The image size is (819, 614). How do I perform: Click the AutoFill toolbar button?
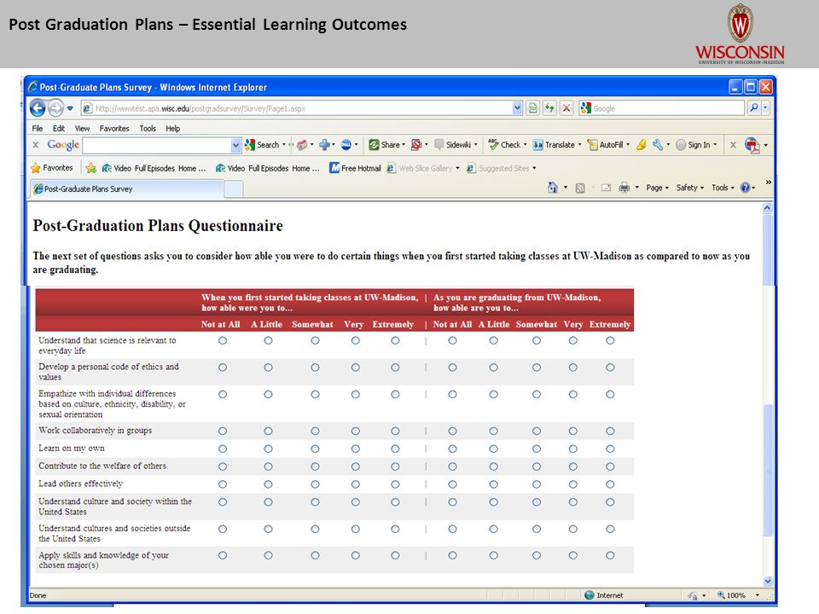(608, 145)
